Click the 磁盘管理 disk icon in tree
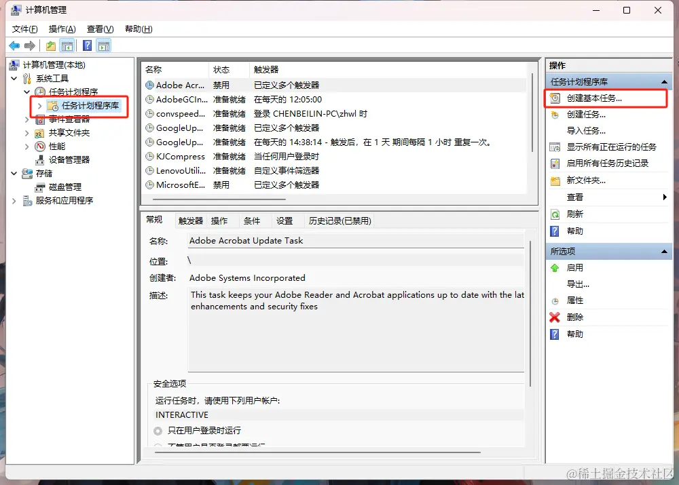This screenshot has width=679, height=485. [40, 187]
